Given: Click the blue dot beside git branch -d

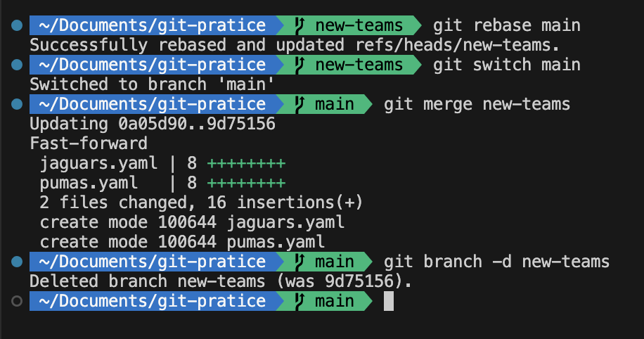Looking at the screenshot, I should click(17, 262).
